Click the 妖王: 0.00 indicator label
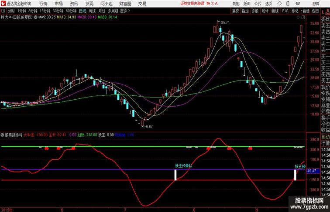 tap(106, 135)
